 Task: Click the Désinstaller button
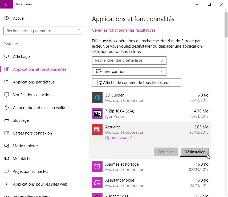(194, 152)
